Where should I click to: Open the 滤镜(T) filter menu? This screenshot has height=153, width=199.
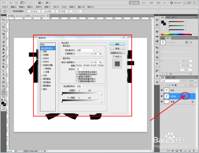(x=47, y=7)
